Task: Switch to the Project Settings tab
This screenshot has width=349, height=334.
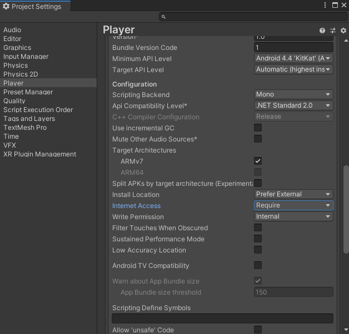Action: pyautogui.click(x=36, y=6)
